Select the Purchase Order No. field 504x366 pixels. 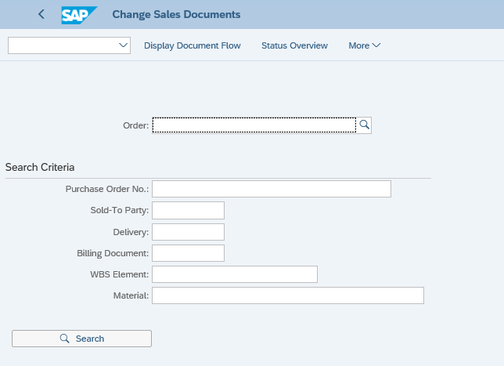click(x=271, y=189)
